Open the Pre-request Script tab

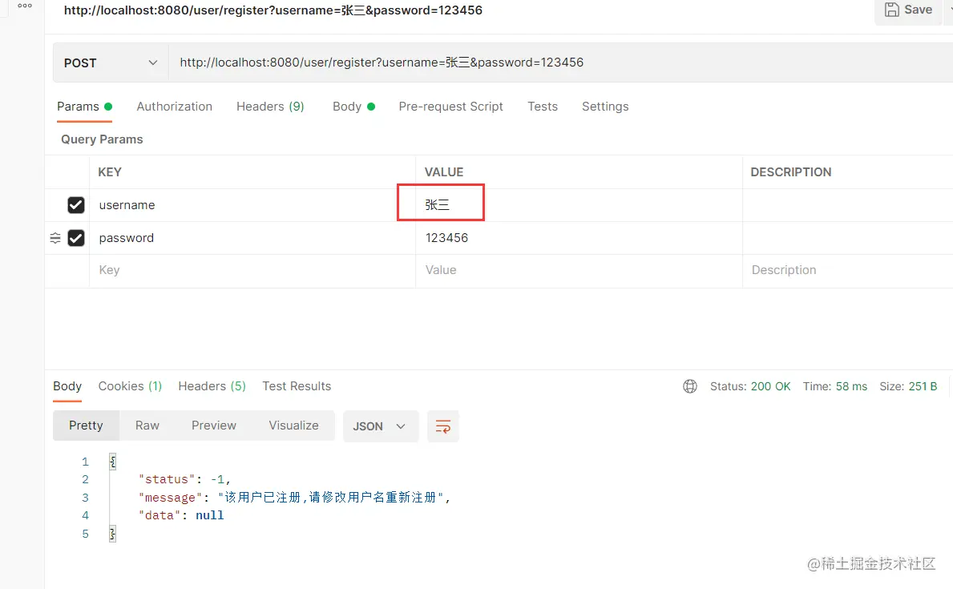tap(450, 107)
